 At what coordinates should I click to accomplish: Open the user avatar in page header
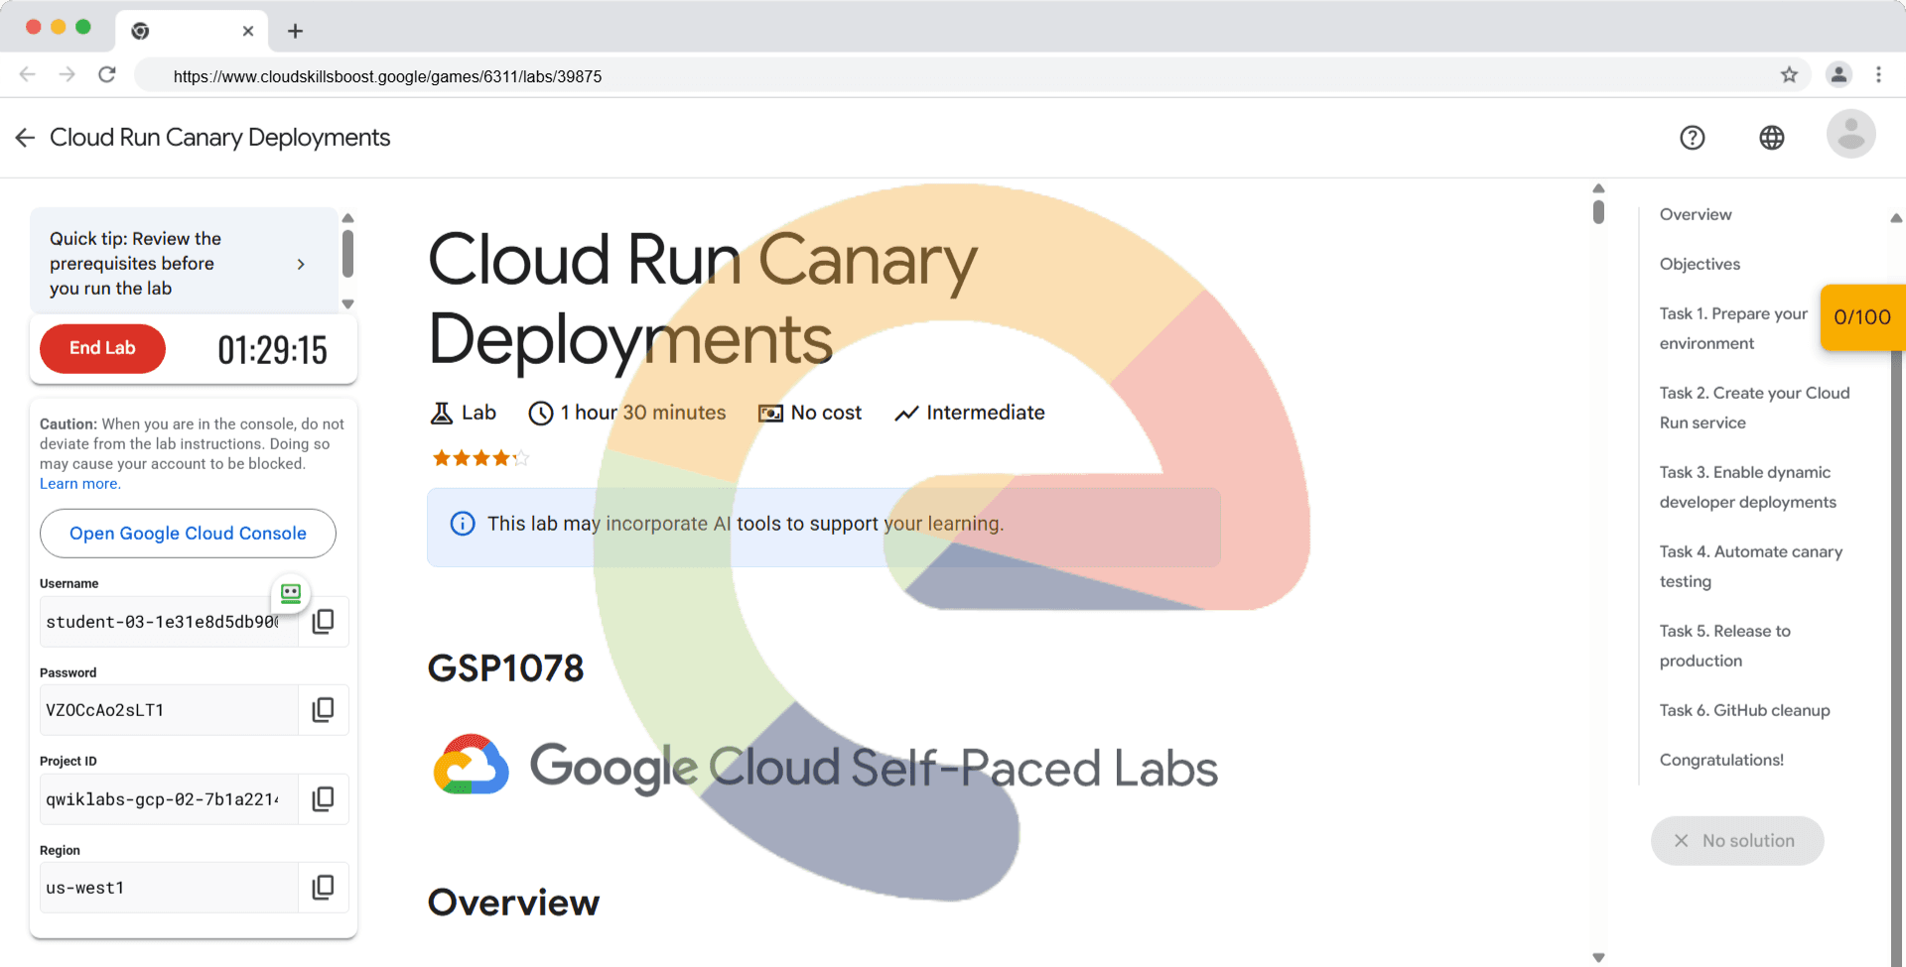(1851, 134)
